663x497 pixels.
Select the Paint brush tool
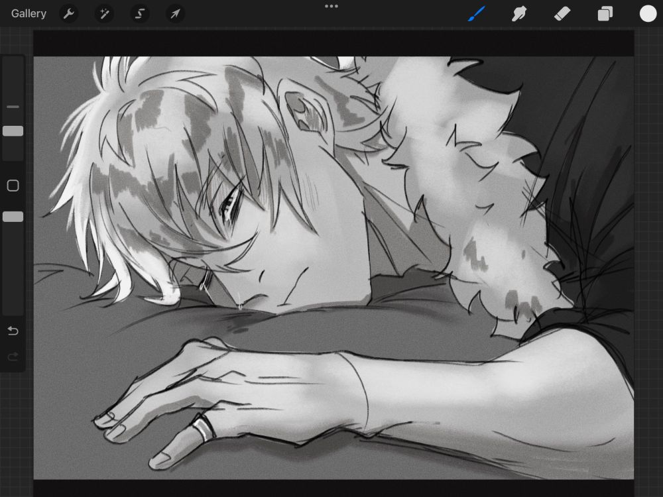coord(477,13)
